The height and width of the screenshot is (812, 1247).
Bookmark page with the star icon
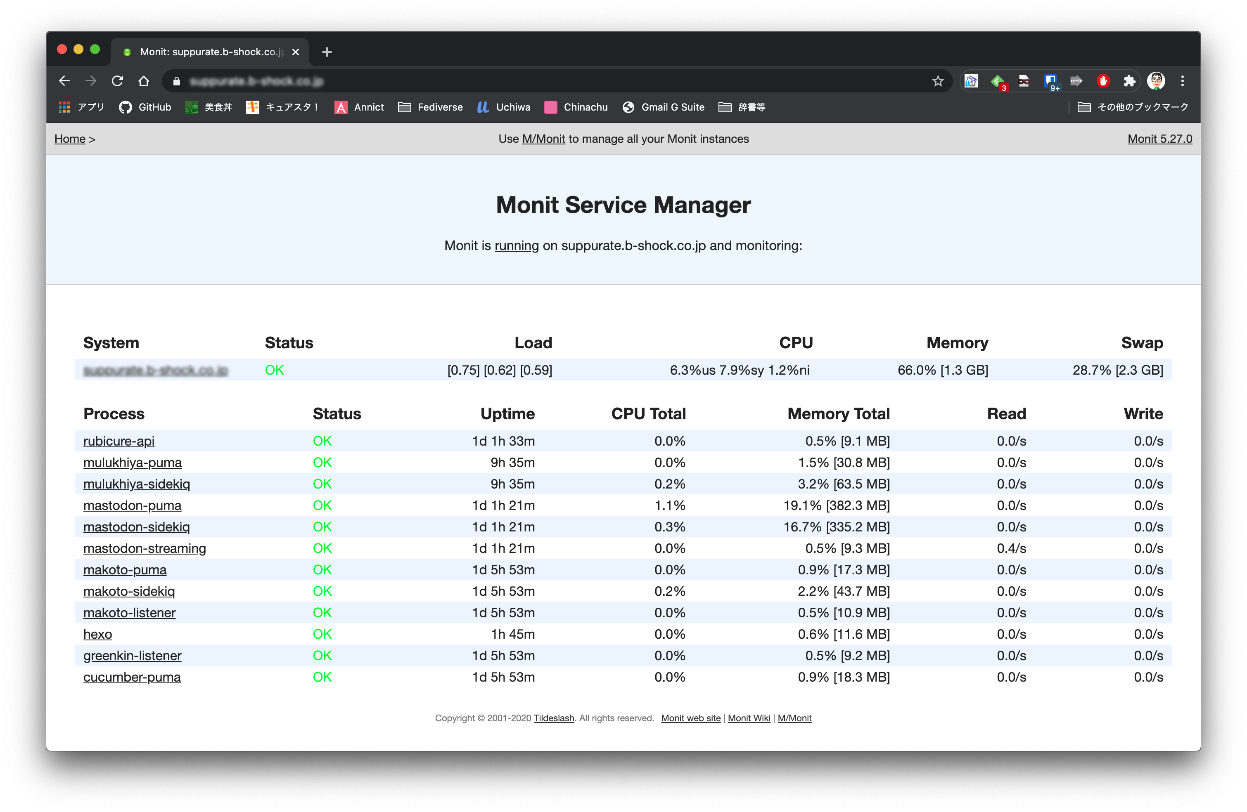pos(937,81)
